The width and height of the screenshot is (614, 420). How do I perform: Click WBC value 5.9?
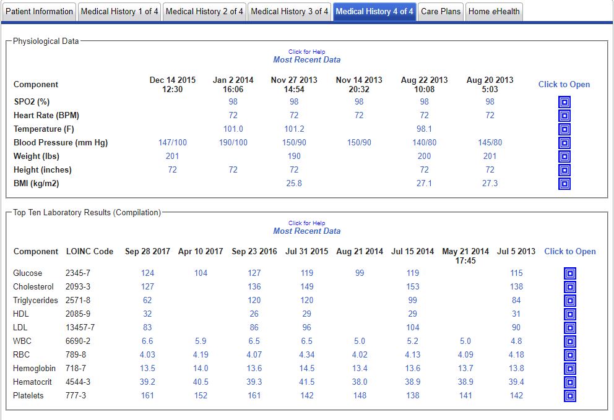pyautogui.click(x=201, y=341)
